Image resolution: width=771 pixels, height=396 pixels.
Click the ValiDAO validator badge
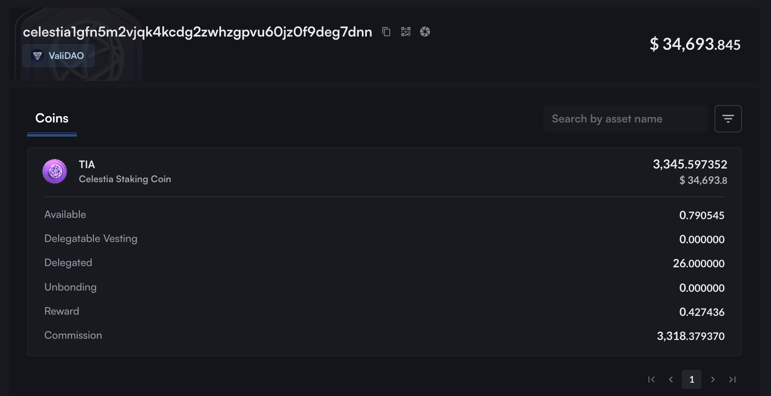[x=59, y=56]
